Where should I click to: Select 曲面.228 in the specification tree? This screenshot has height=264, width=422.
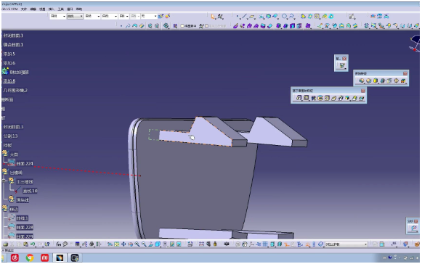pyautogui.click(x=25, y=228)
